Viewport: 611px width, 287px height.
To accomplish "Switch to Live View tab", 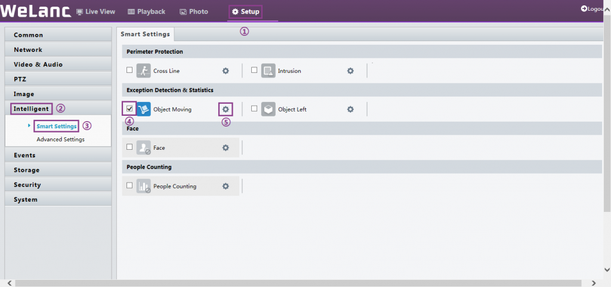I will (x=95, y=12).
